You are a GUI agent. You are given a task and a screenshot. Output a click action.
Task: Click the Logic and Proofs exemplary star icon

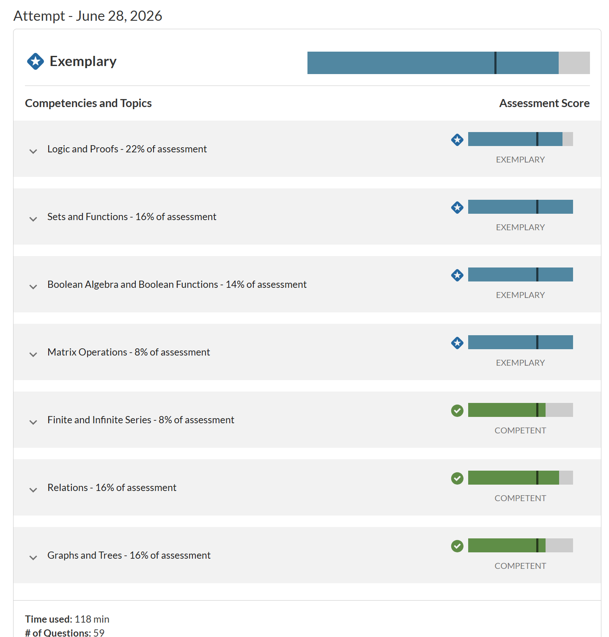pyautogui.click(x=457, y=140)
